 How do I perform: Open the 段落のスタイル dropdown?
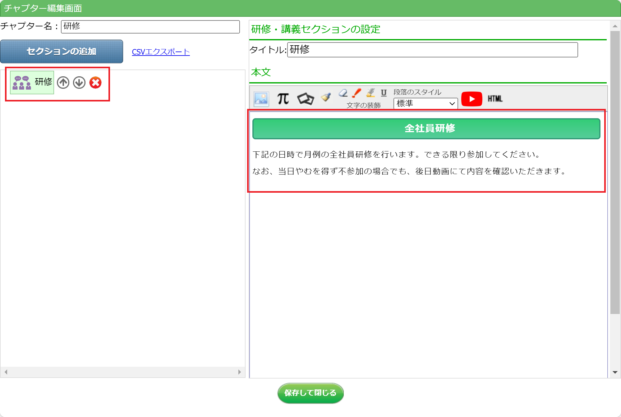point(425,103)
